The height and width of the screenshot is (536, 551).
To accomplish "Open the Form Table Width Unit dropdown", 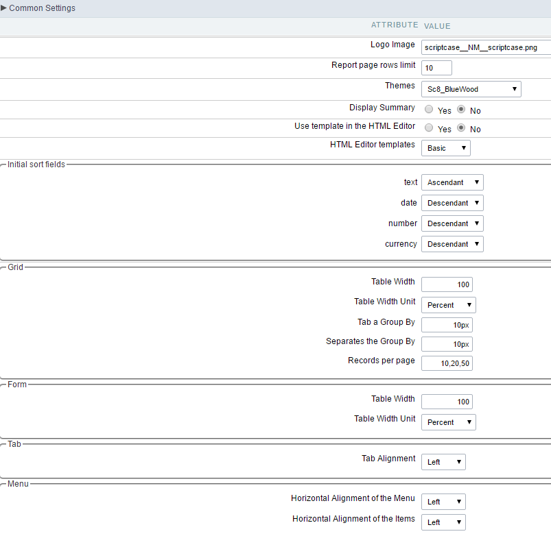I will tap(448, 422).
